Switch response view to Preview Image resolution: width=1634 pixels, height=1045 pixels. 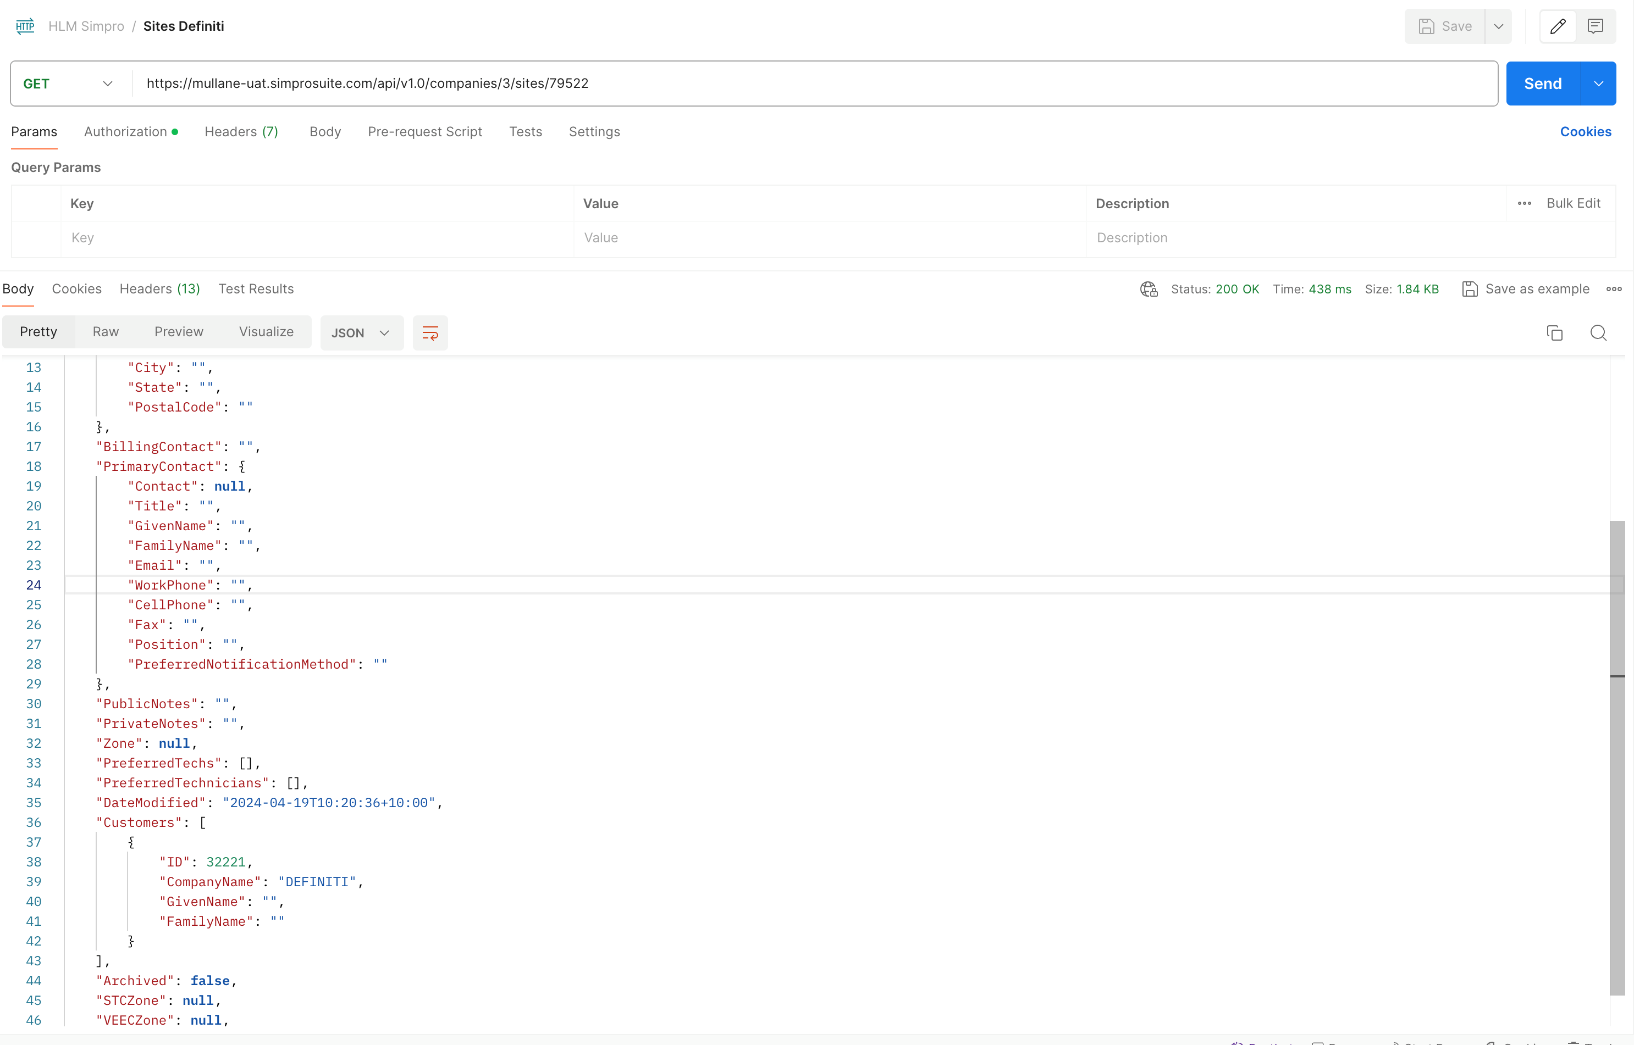[179, 332]
